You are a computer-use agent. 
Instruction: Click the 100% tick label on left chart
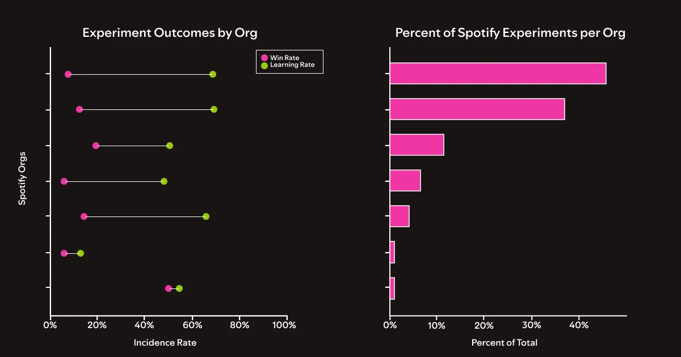click(284, 325)
